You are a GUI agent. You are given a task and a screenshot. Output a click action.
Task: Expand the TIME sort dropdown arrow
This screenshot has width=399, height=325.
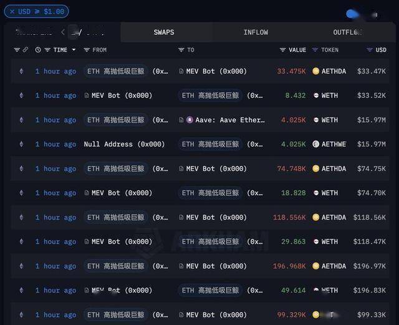point(74,50)
